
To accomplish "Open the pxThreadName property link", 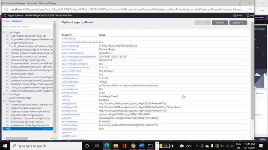I will click(x=70, y=122).
